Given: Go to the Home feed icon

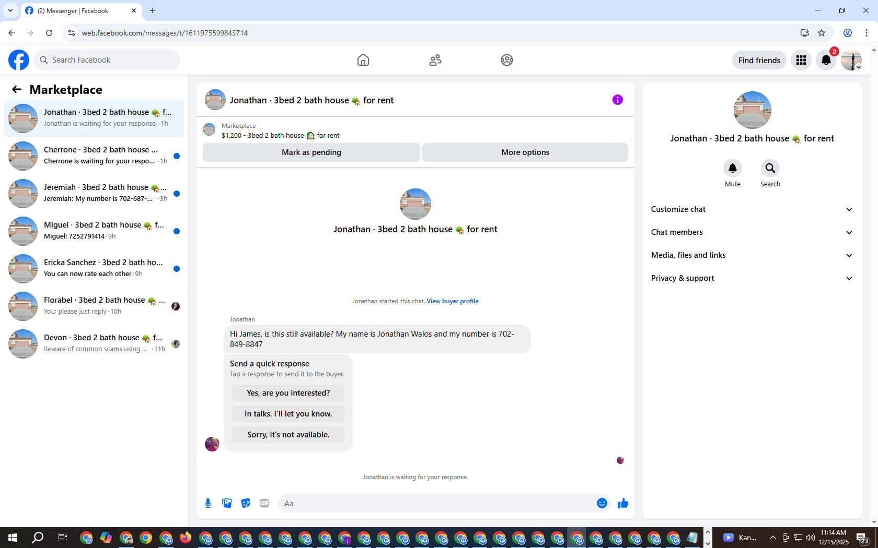Looking at the screenshot, I should click(363, 60).
